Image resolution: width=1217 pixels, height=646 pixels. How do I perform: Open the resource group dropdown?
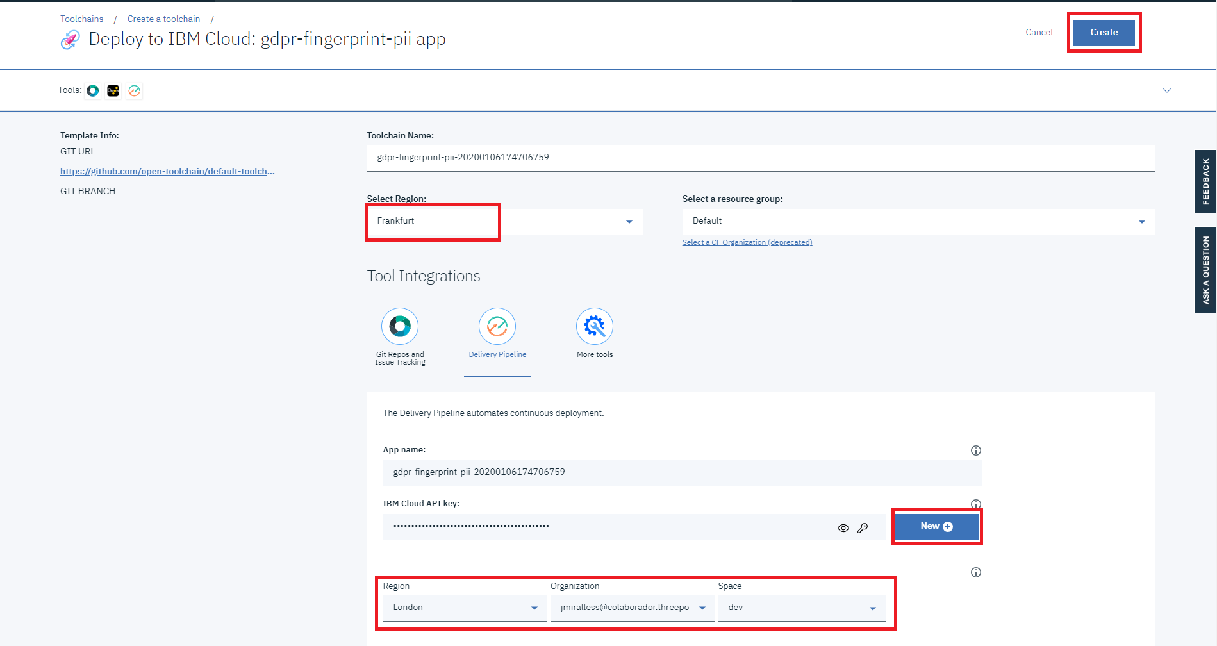coord(918,221)
